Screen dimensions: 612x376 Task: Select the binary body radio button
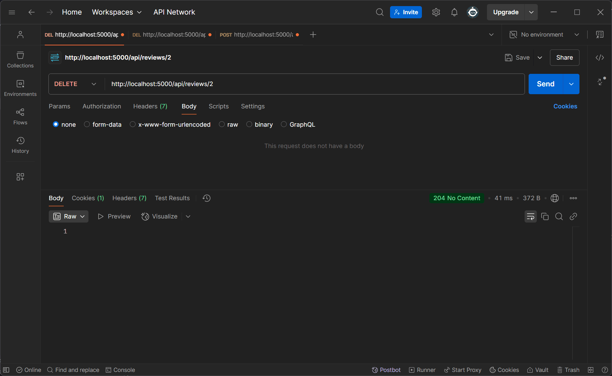[249, 124]
